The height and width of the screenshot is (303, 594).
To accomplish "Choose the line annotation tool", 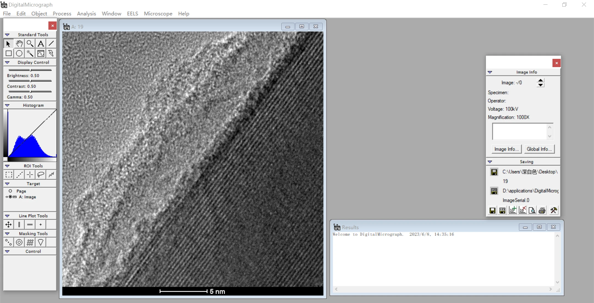I will coord(51,43).
